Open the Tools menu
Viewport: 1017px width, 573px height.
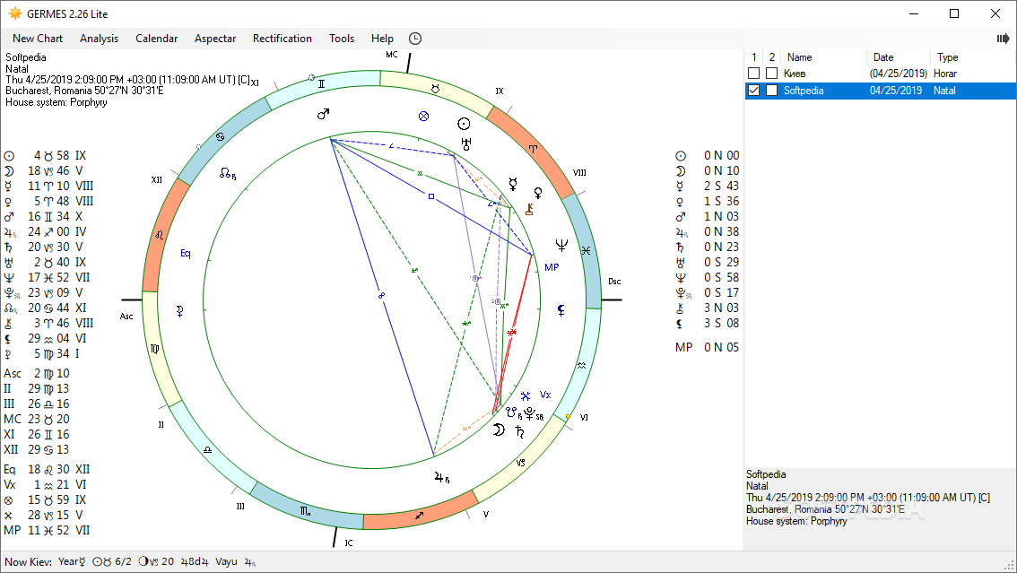point(341,39)
